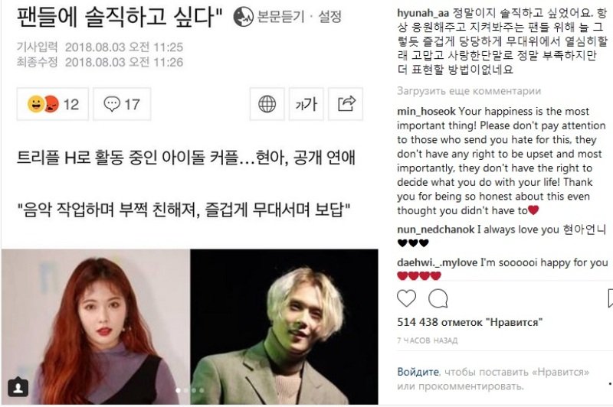Expand Загрузить еще комментарии
The width and height of the screenshot is (613, 407).
point(469,91)
